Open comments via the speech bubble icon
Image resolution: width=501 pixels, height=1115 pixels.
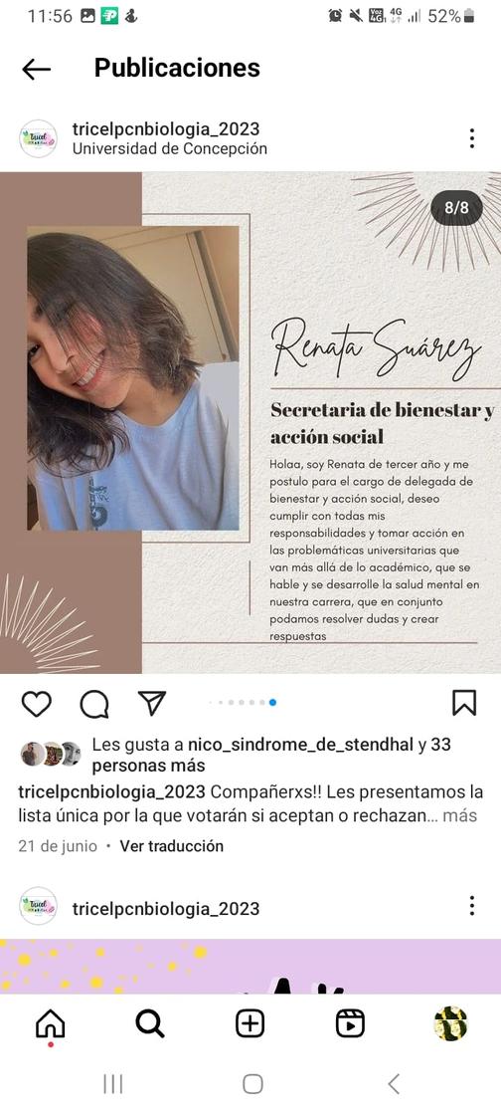pyautogui.click(x=94, y=704)
